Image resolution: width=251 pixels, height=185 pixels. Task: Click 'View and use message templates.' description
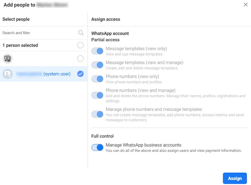click(134, 54)
